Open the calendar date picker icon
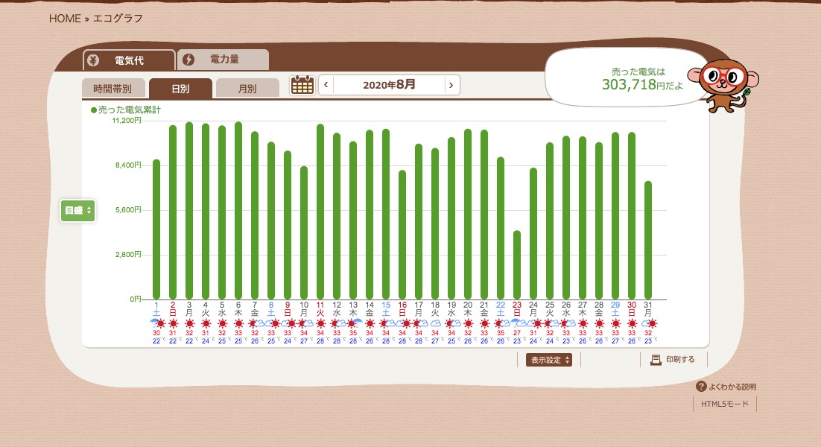This screenshot has width=821, height=447. tap(302, 85)
